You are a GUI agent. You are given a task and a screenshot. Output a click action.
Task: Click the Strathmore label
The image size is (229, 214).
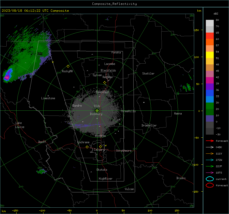click(124, 151)
